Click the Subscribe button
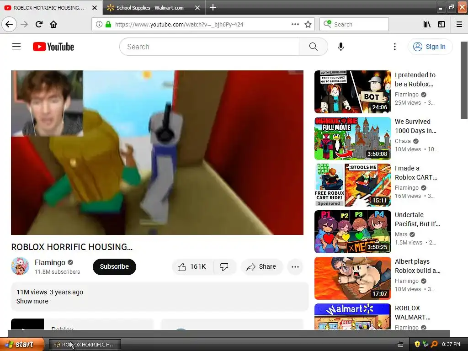This screenshot has height=351, width=468. point(114,266)
